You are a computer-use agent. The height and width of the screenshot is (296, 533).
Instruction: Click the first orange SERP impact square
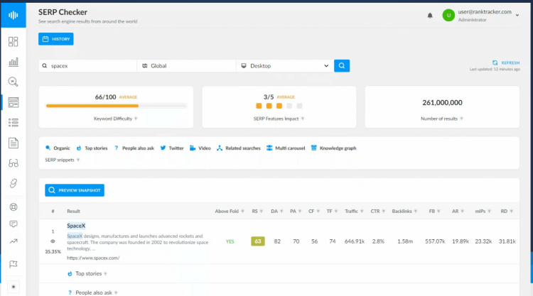point(259,106)
